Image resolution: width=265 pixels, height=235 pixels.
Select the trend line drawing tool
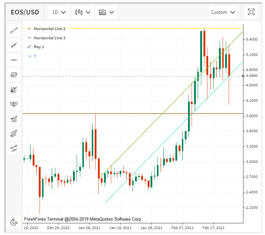pos(14,30)
